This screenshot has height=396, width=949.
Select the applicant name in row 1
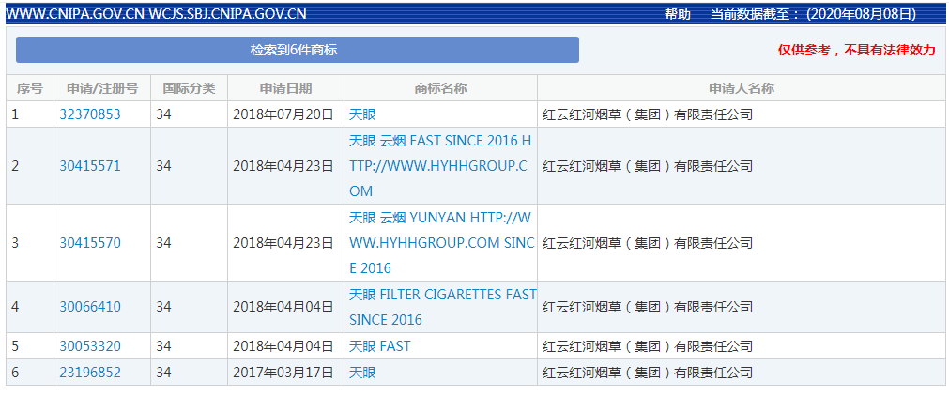(648, 114)
